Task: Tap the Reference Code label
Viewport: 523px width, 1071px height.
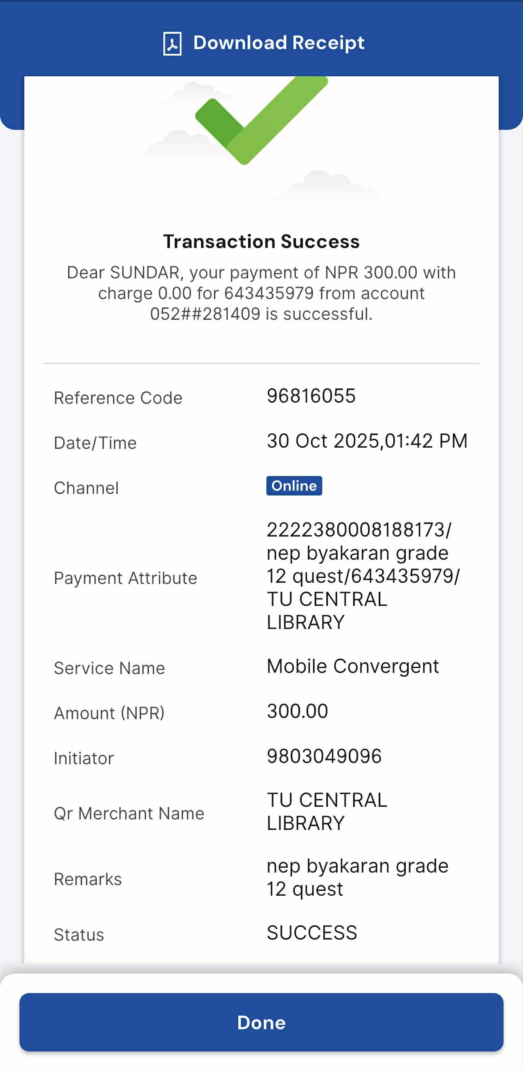Action: [x=118, y=398]
